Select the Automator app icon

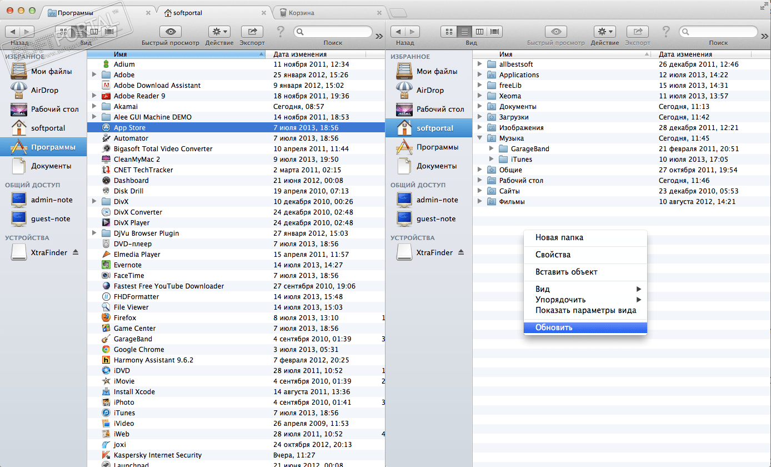(x=107, y=138)
